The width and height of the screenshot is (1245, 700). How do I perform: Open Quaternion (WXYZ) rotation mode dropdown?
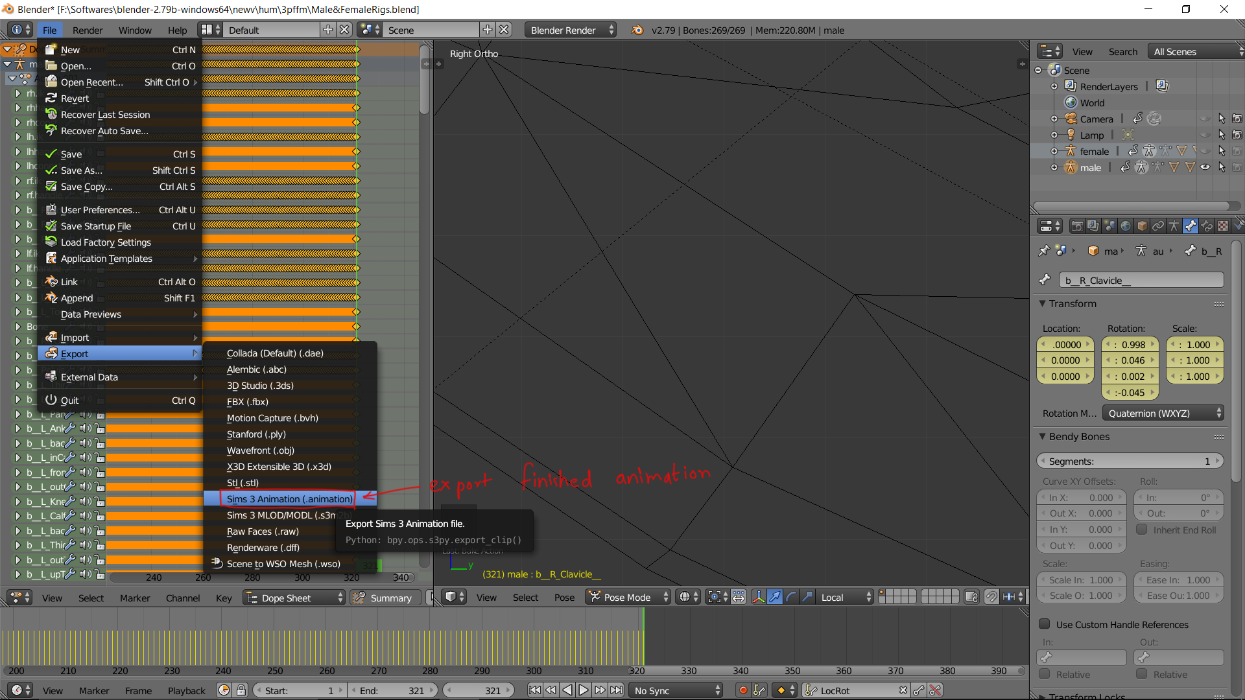click(x=1163, y=414)
